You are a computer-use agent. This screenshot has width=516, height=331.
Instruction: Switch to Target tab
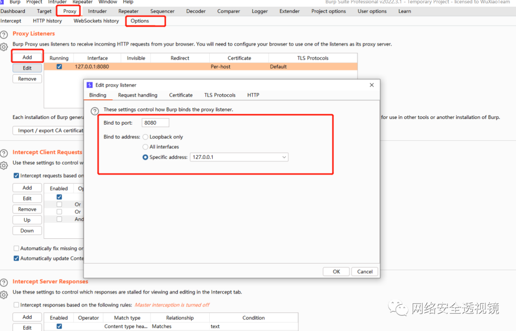(44, 11)
